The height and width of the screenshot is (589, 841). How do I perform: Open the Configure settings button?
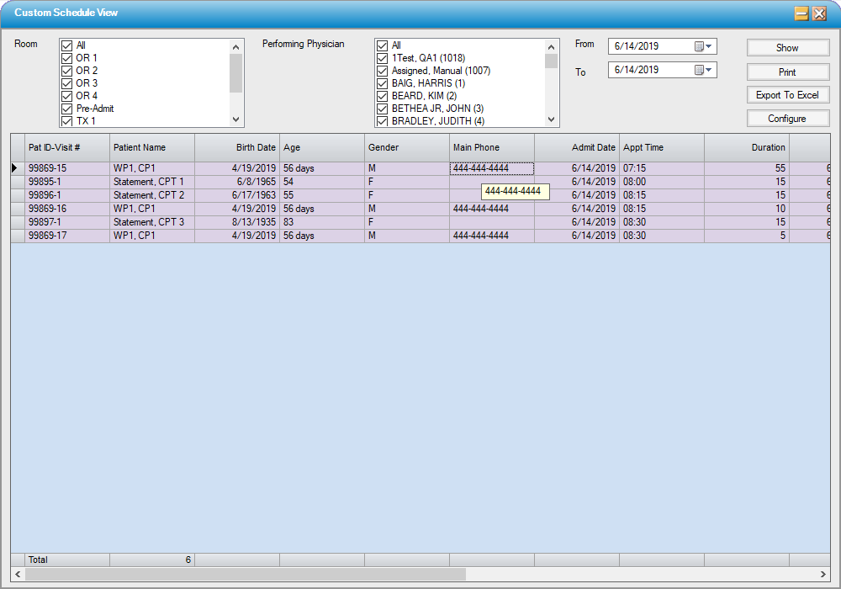(x=787, y=119)
